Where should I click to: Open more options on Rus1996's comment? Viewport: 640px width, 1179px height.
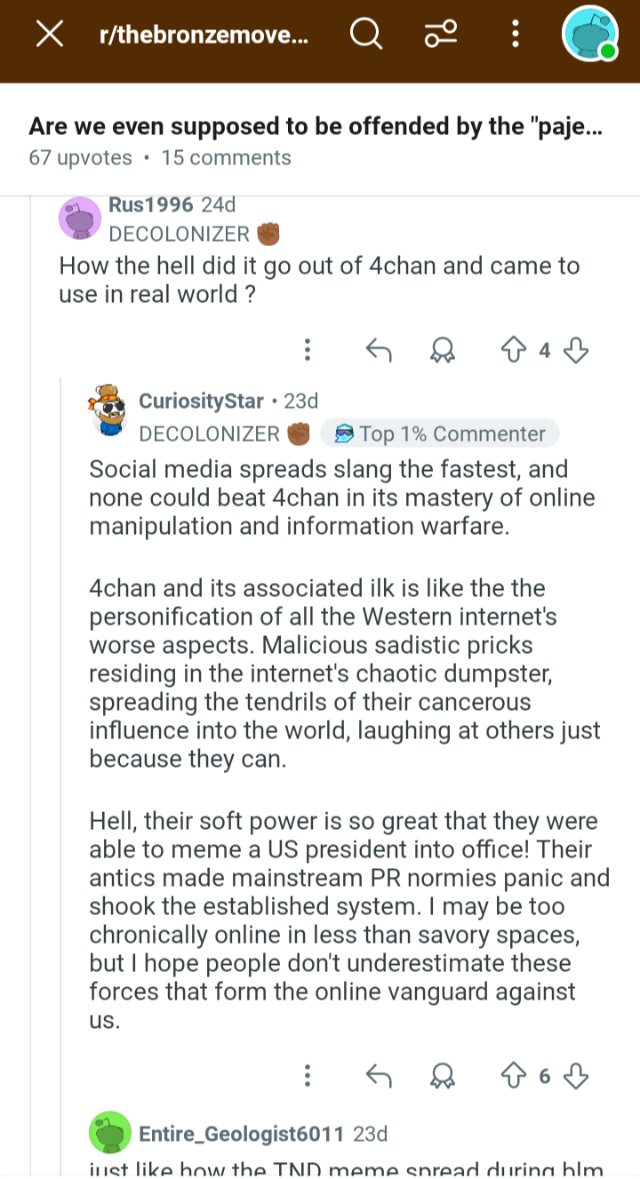[x=308, y=351]
